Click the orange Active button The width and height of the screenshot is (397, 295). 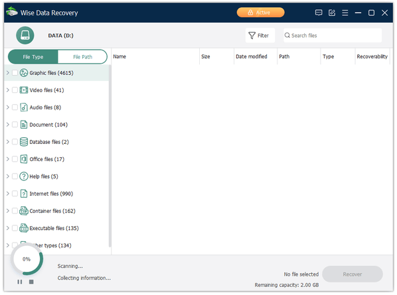coord(260,13)
